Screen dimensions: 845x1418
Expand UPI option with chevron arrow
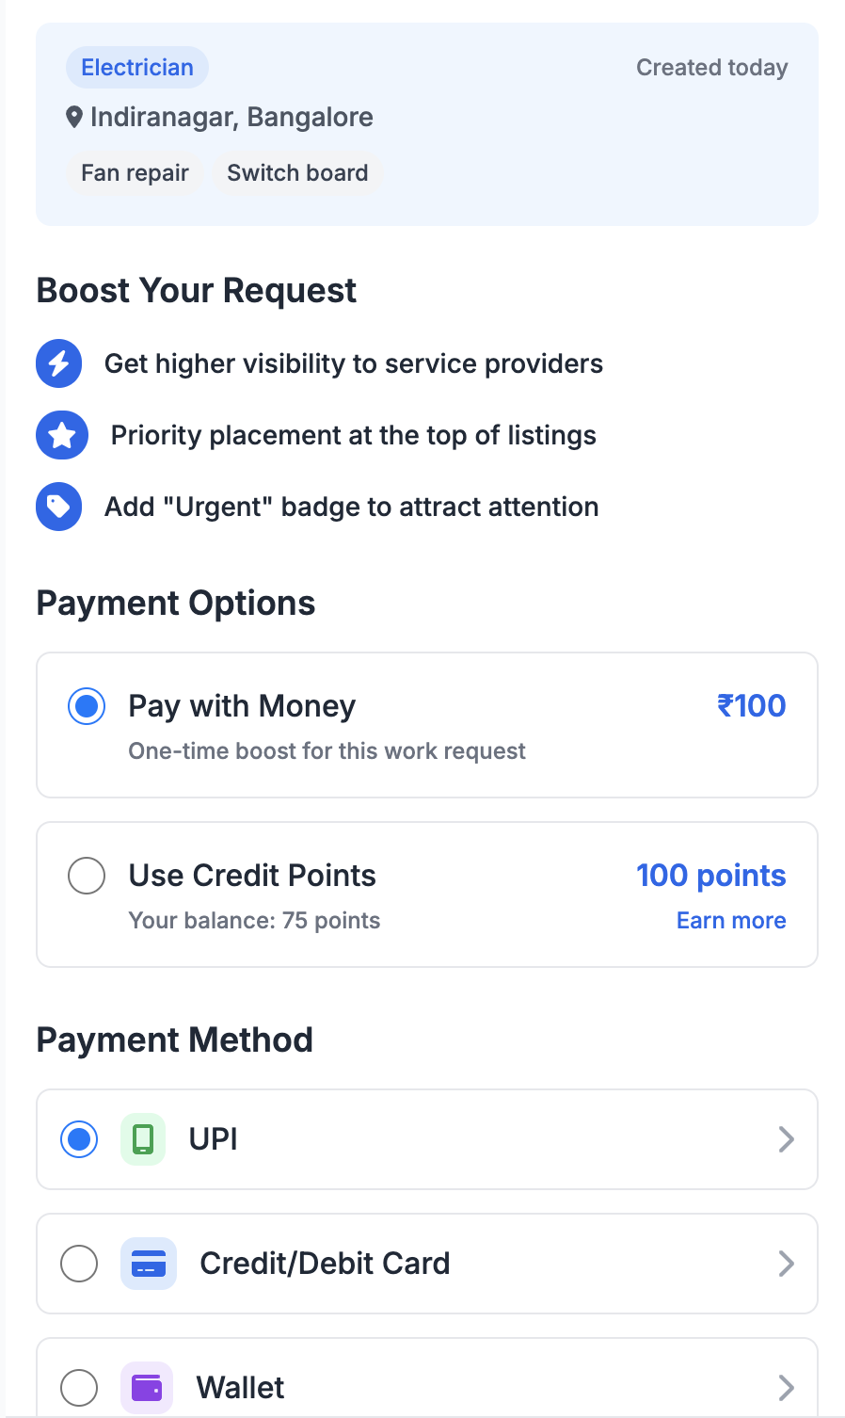[x=787, y=1139]
